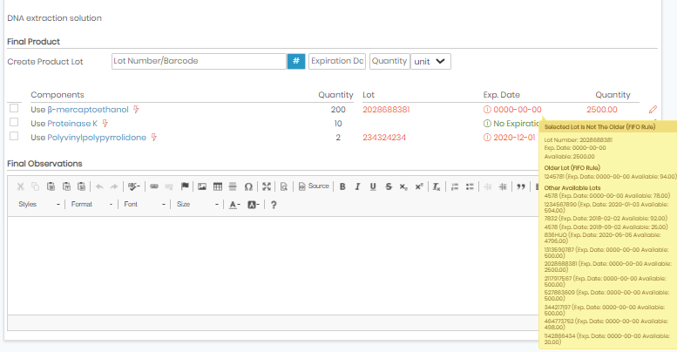Check the Proteinase K component checkbox
677x352 pixels.
click(14, 122)
